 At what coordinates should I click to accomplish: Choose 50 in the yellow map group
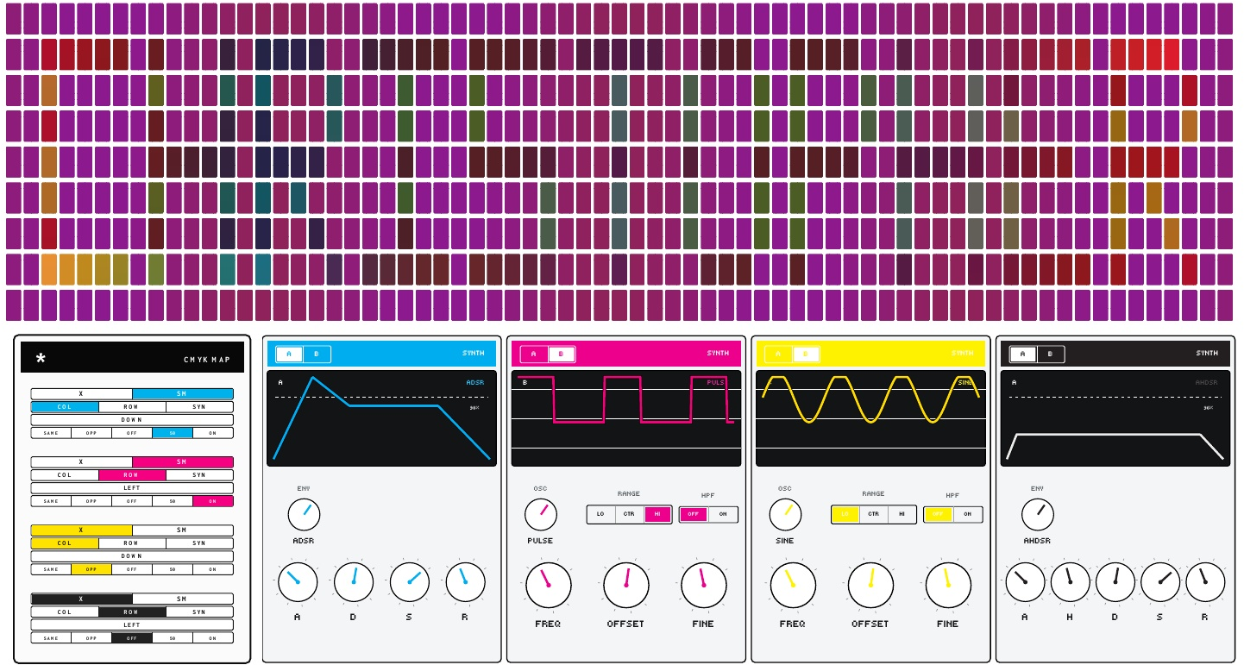(173, 568)
